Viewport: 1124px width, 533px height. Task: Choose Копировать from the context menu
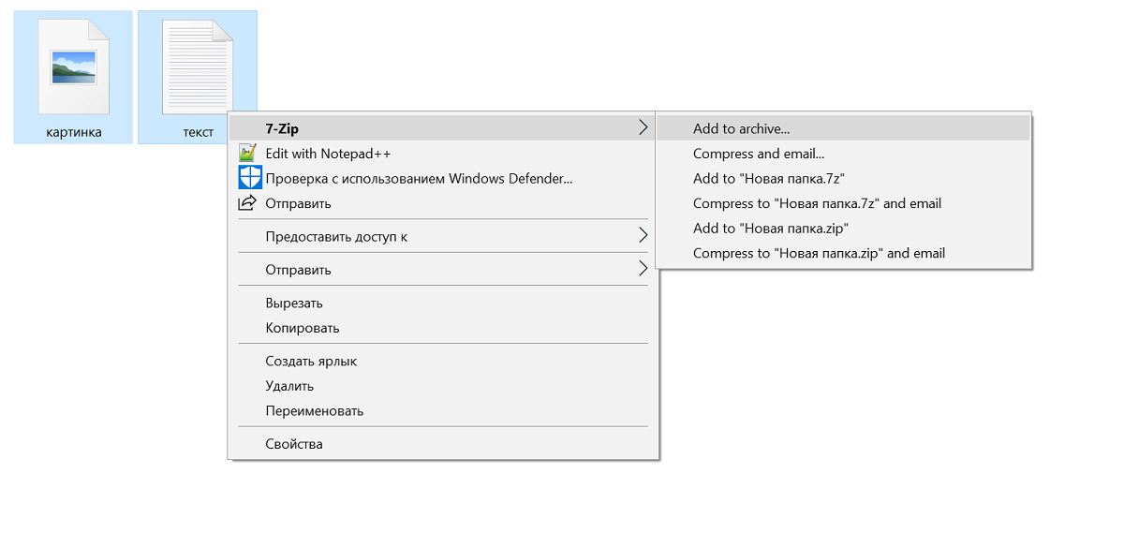[x=302, y=328]
